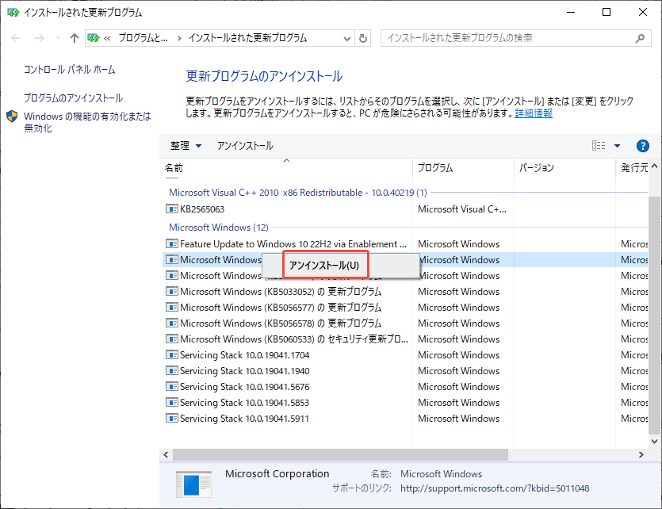Click icon of Servicing Stack 10.0.19041.1704
The height and width of the screenshot is (509, 662).
pyautogui.click(x=172, y=355)
